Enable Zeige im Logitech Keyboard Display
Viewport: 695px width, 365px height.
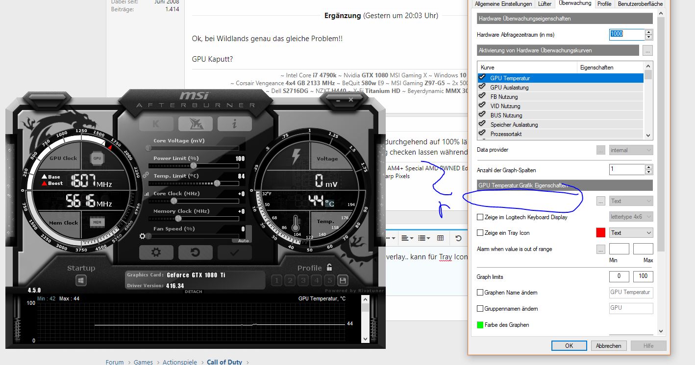[x=480, y=217]
